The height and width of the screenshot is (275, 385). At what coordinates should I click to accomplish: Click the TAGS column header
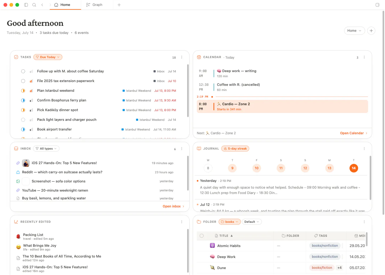[321, 236]
